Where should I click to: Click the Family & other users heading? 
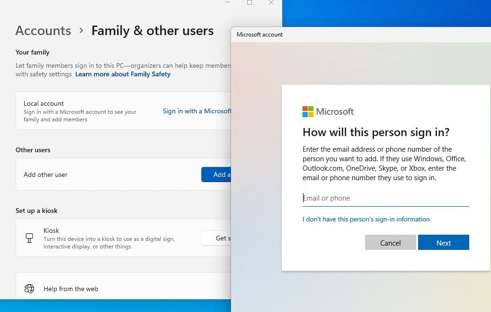click(152, 31)
